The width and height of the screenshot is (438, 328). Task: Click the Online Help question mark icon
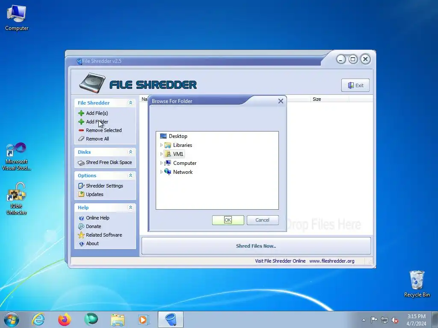tap(81, 218)
